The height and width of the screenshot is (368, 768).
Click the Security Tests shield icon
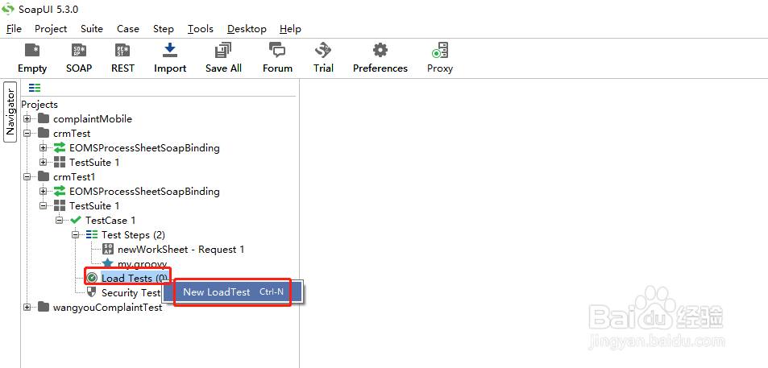point(92,292)
